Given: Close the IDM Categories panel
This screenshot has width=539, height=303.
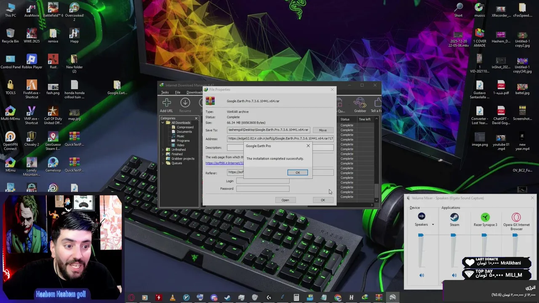Looking at the screenshot, I should (x=196, y=118).
